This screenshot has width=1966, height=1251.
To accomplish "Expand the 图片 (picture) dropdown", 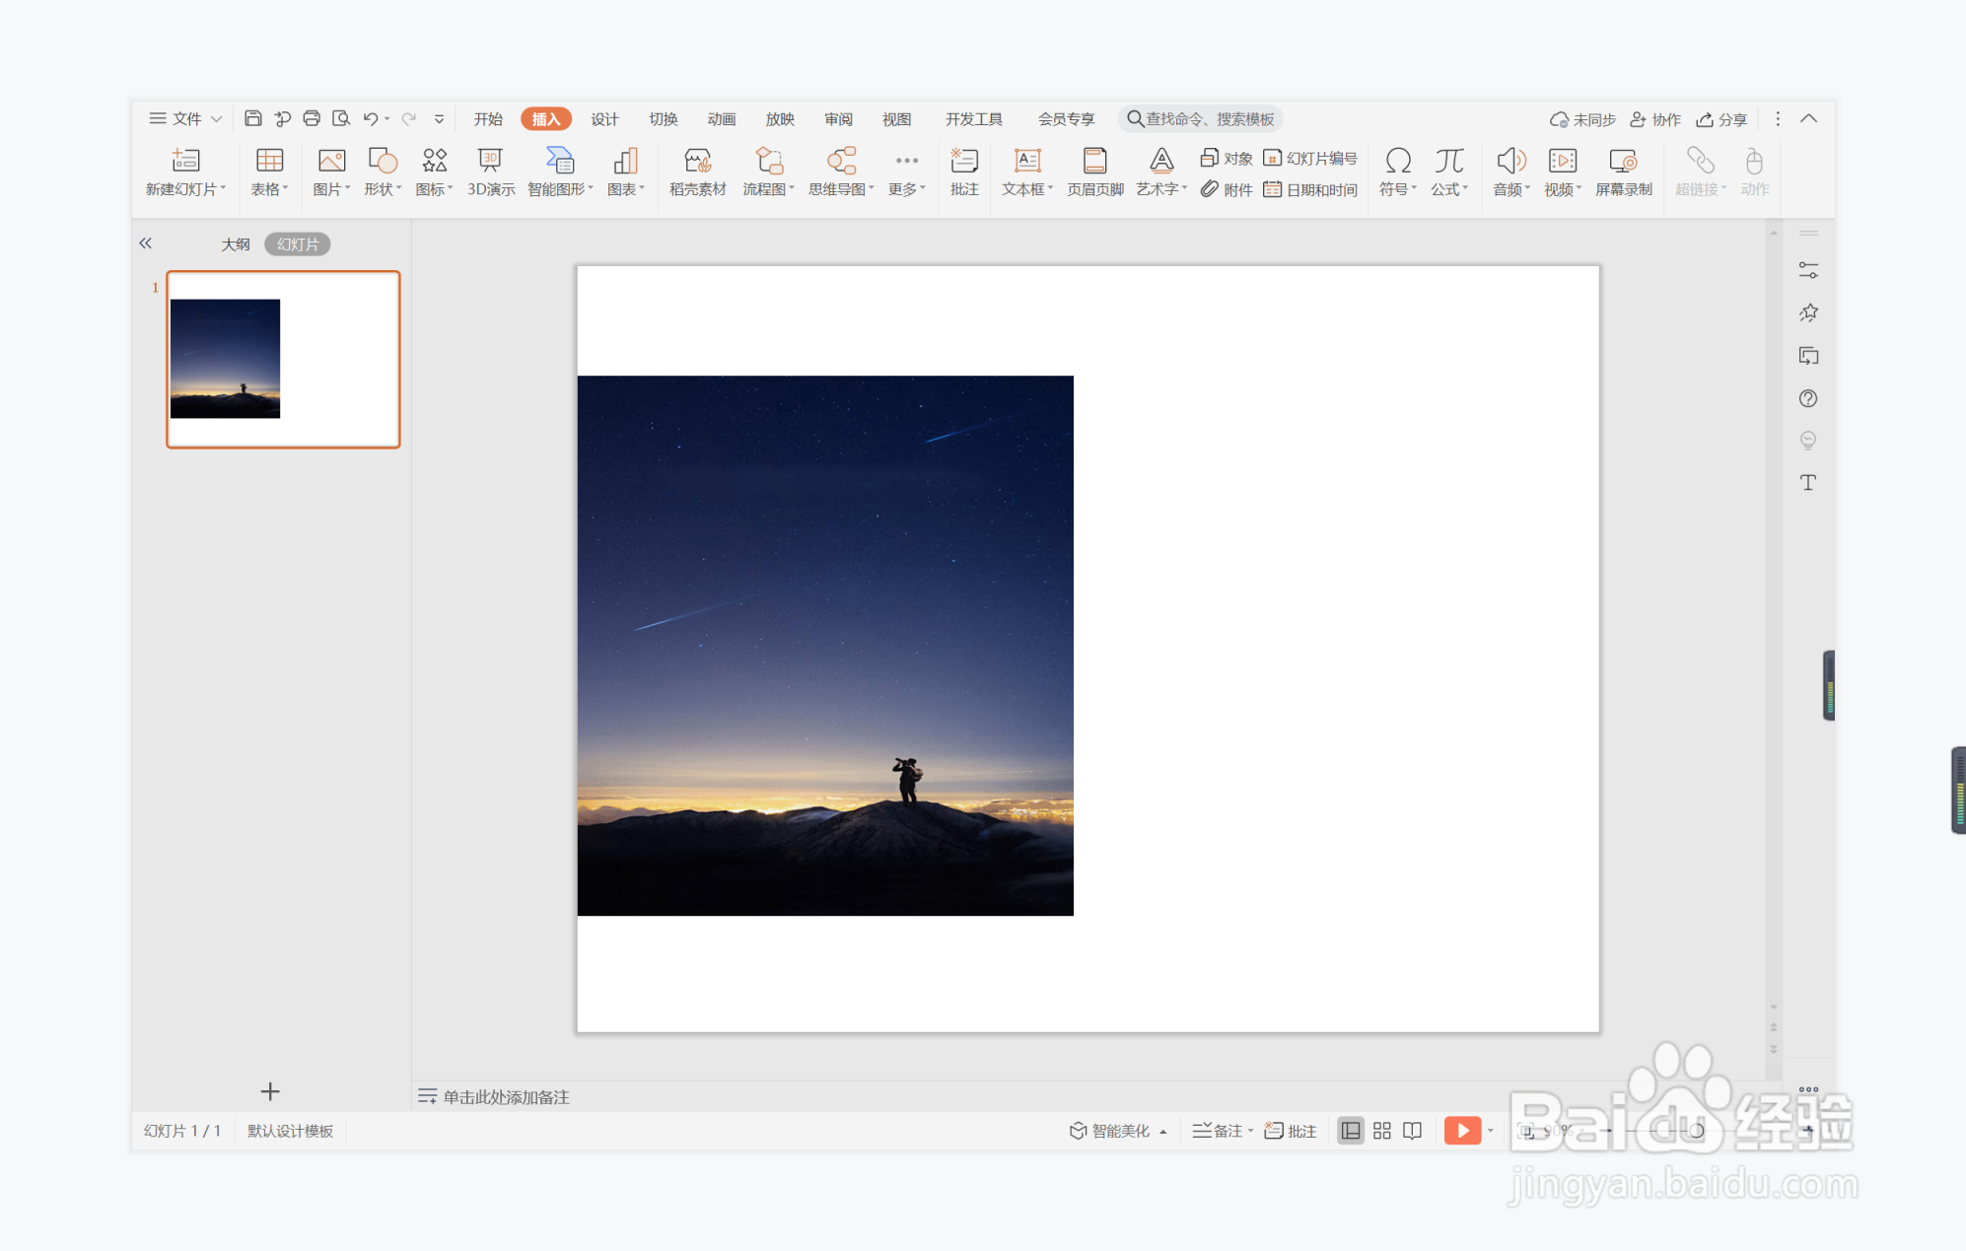I will (x=347, y=189).
